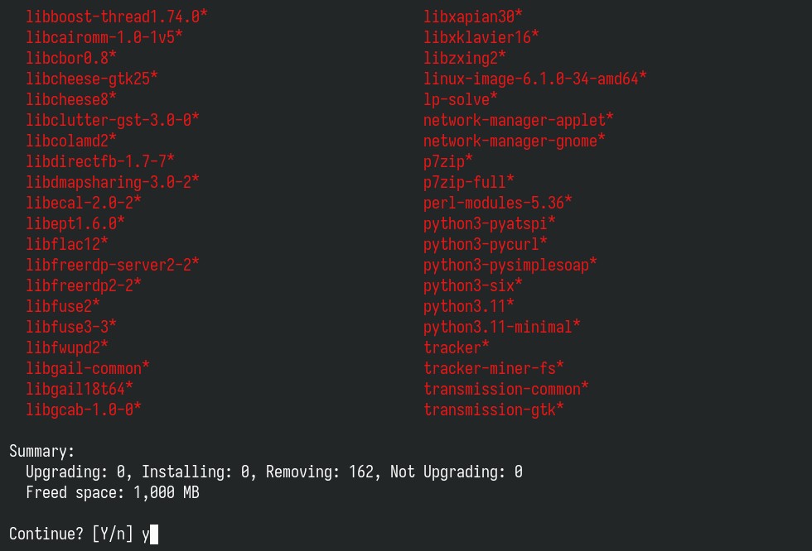Click the Summary heading line
812x551 pixels.
[42, 451]
